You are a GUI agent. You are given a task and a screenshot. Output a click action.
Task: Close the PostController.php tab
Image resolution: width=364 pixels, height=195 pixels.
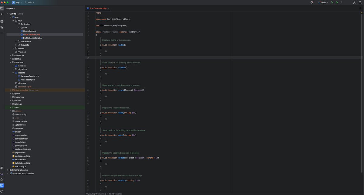coord(108,9)
